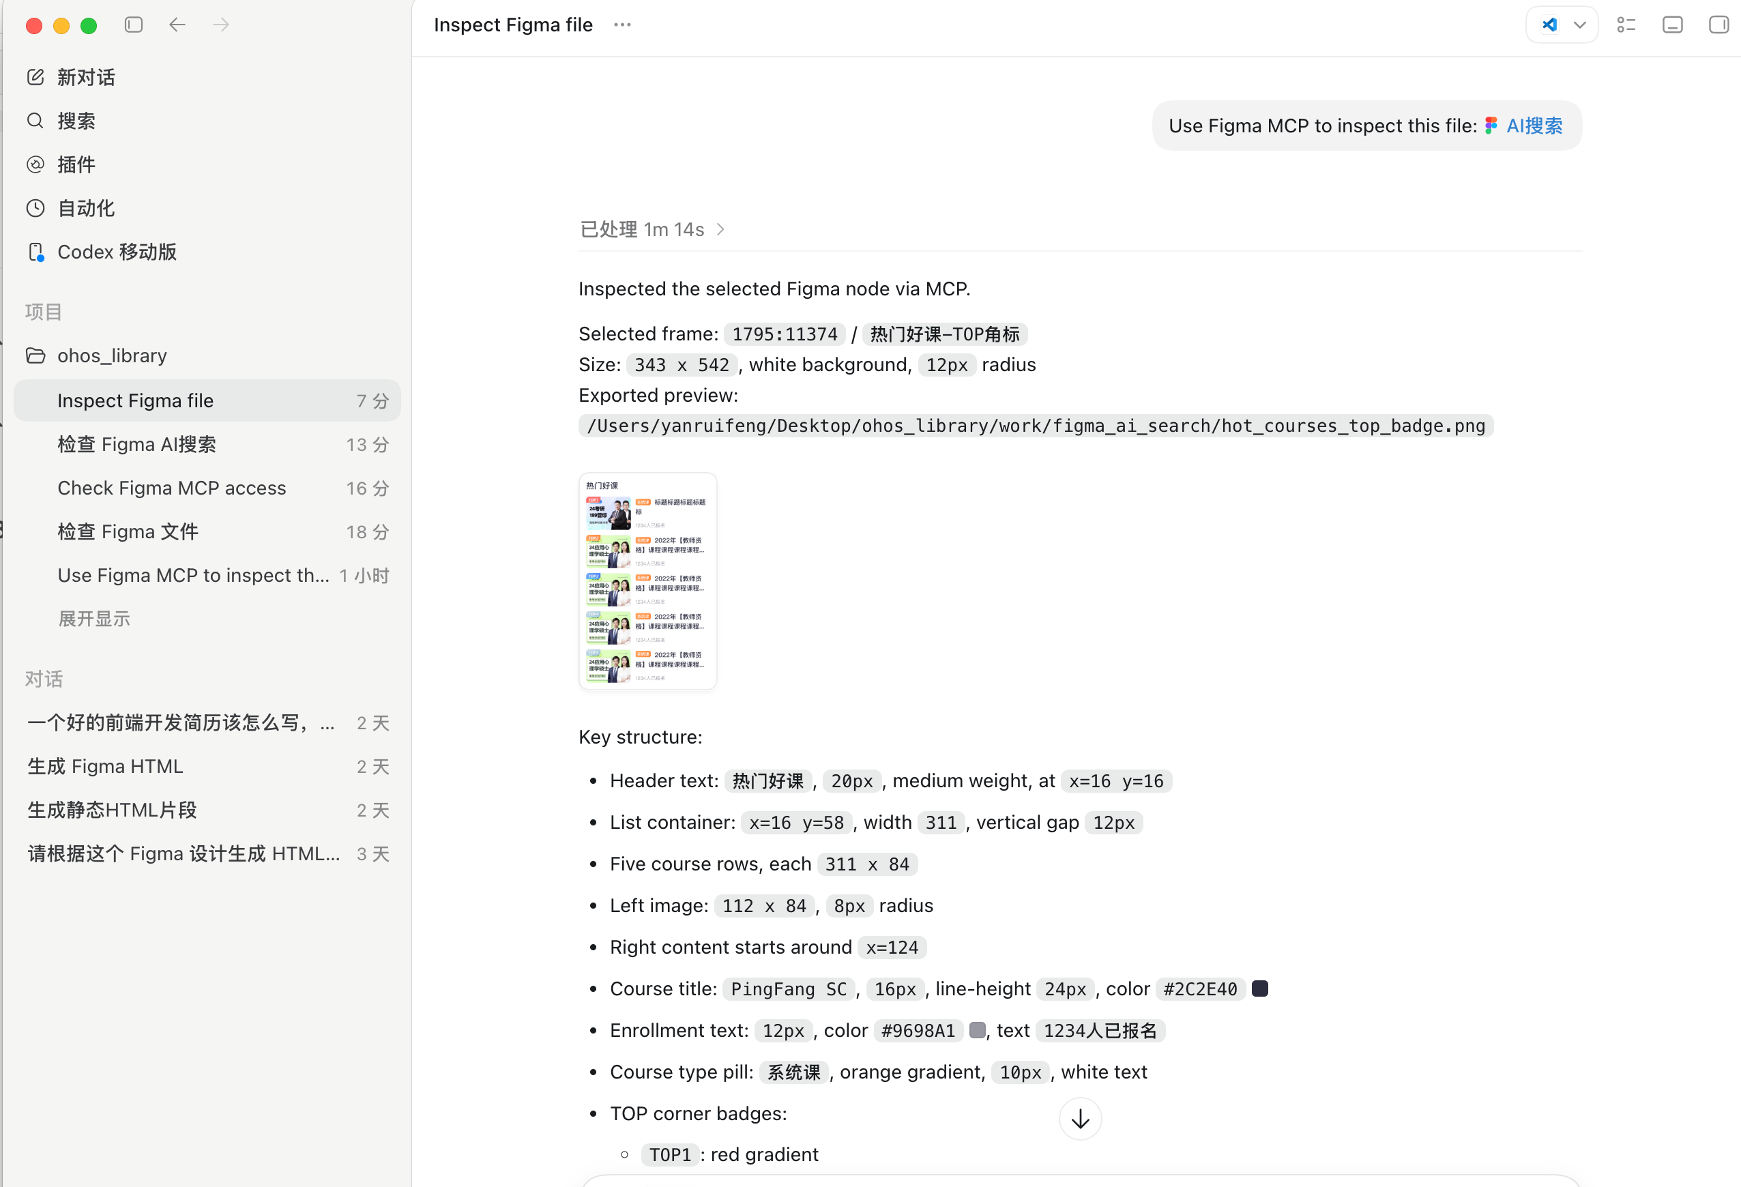Open Codex 移动版 phone icon
The width and height of the screenshot is (1741, 1187).
point(35,252)
